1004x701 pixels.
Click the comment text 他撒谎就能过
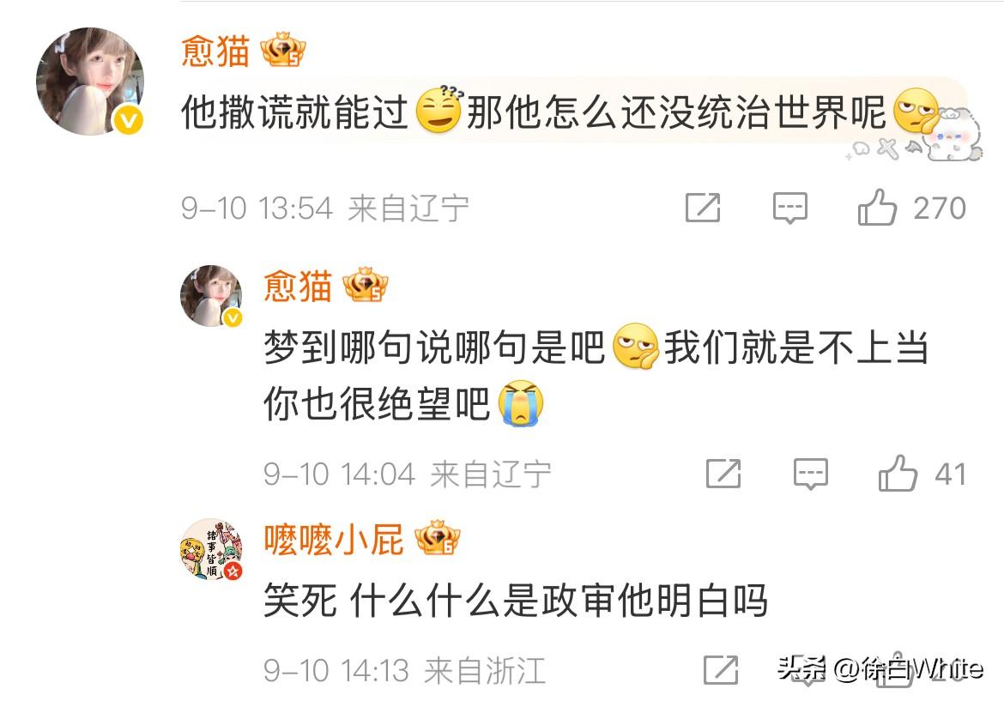(294, 112)
